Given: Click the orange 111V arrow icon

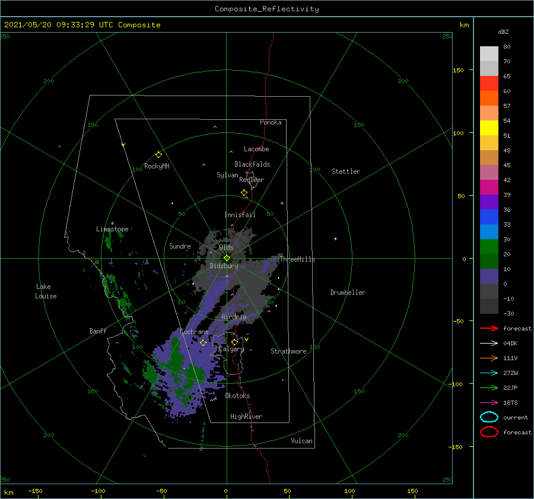Looking at the screenshot, I should pos(489,358).
